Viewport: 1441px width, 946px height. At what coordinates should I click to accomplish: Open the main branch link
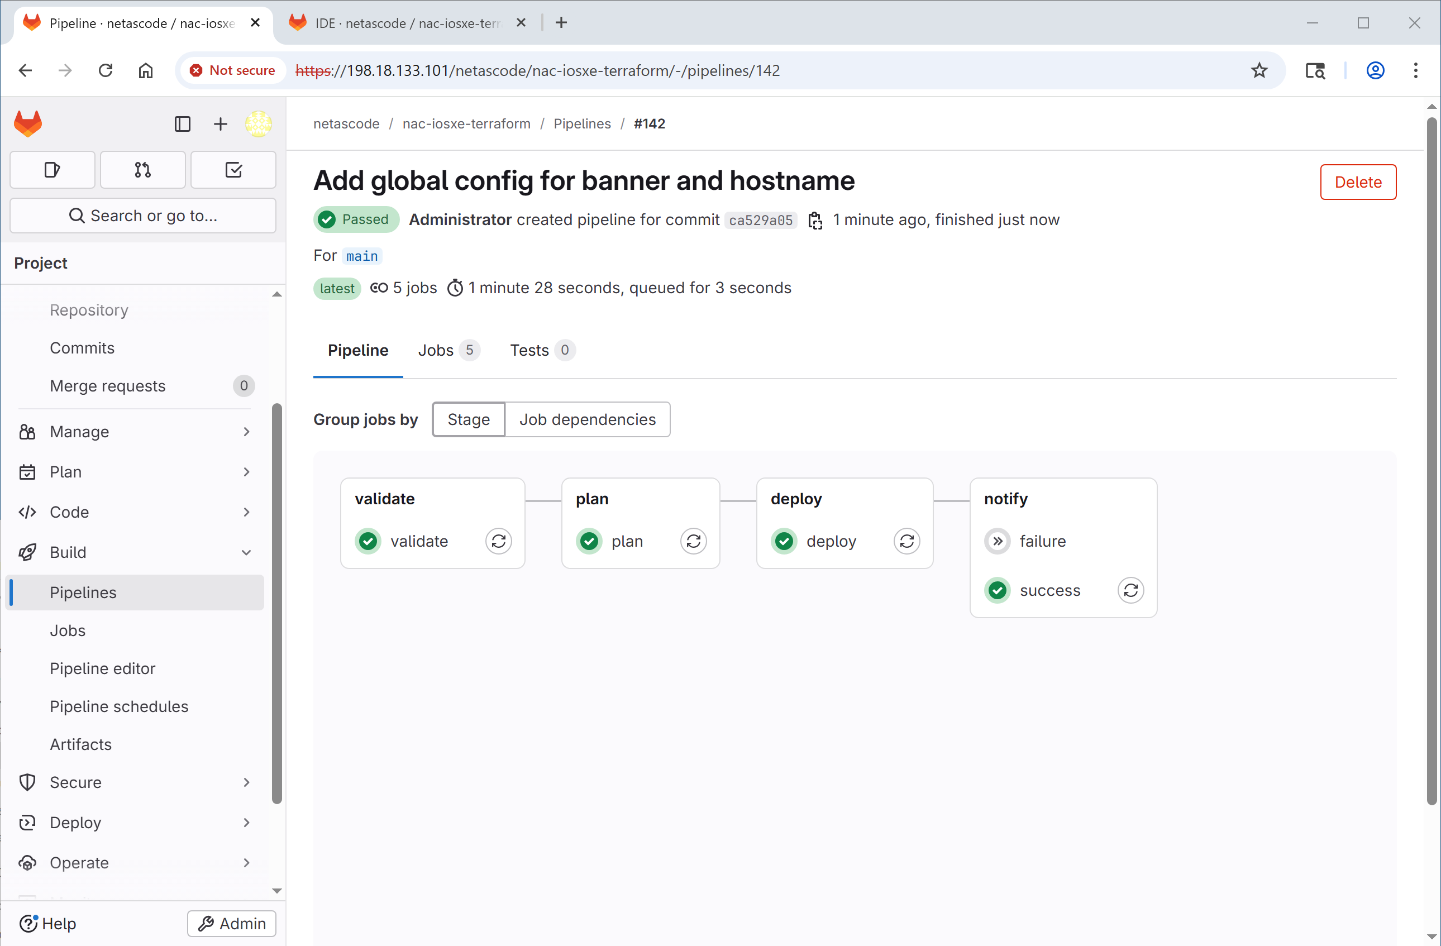[x=362, y=256]
